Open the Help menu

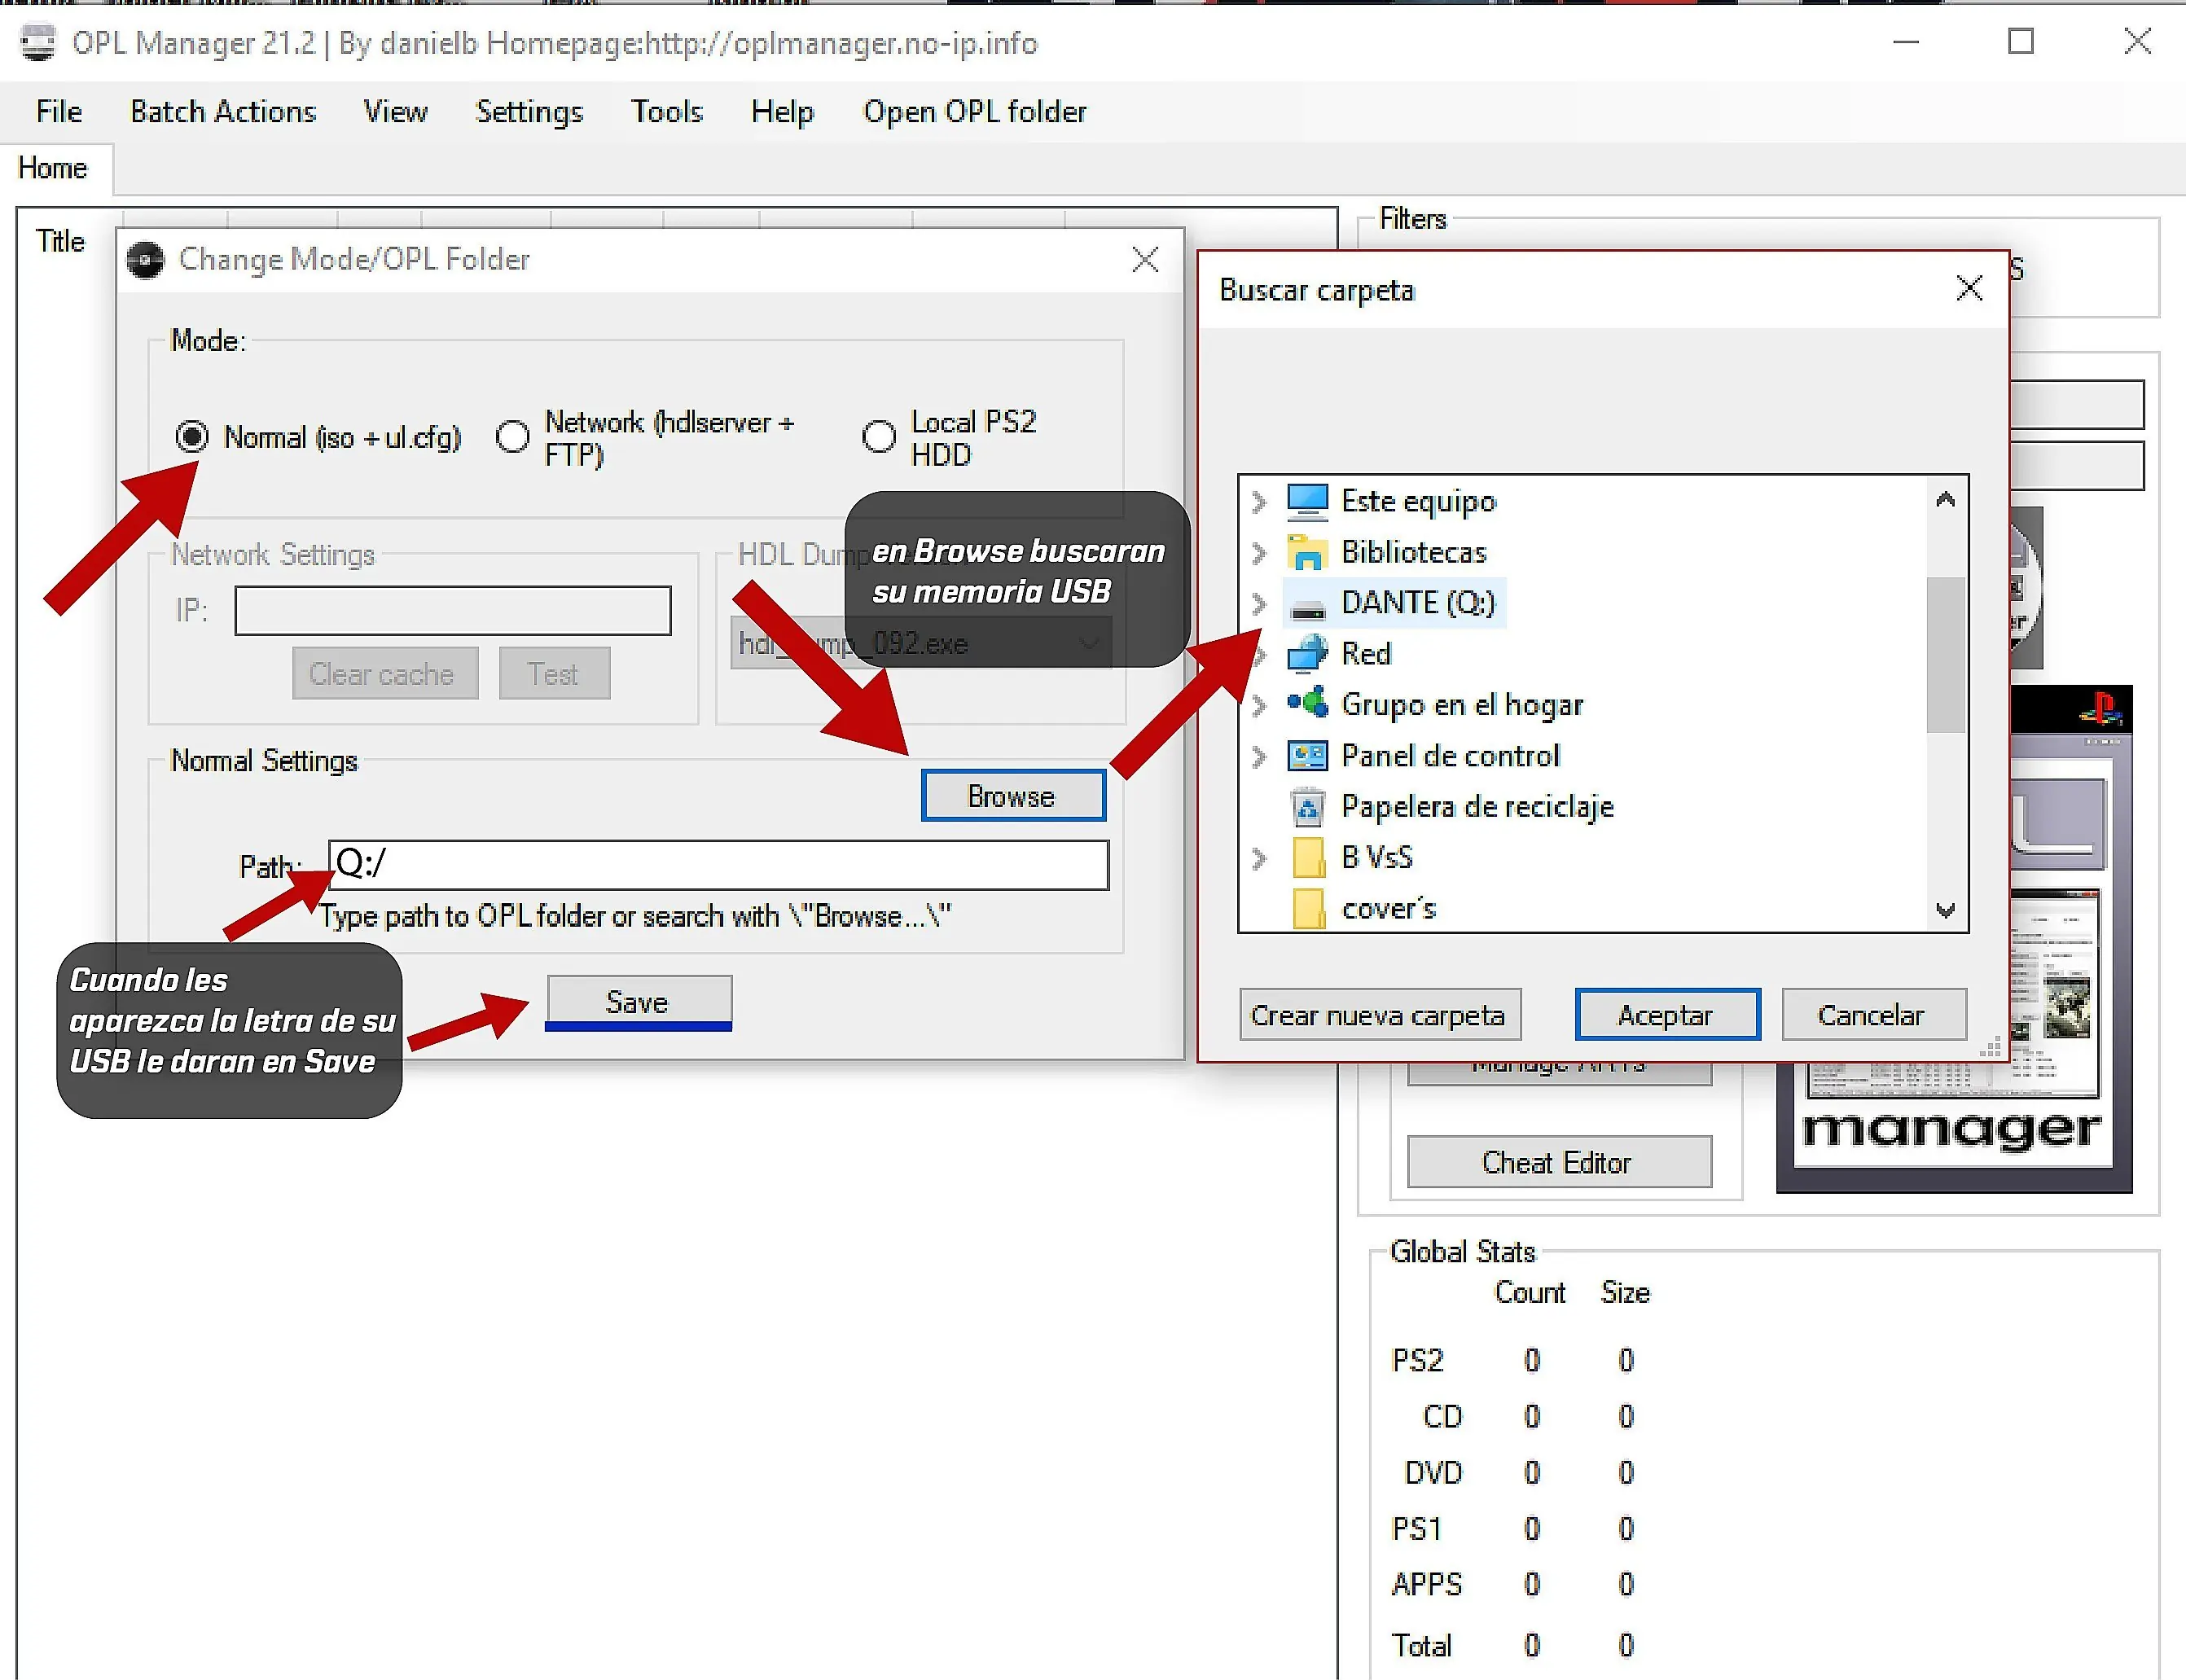click(782, 112)
